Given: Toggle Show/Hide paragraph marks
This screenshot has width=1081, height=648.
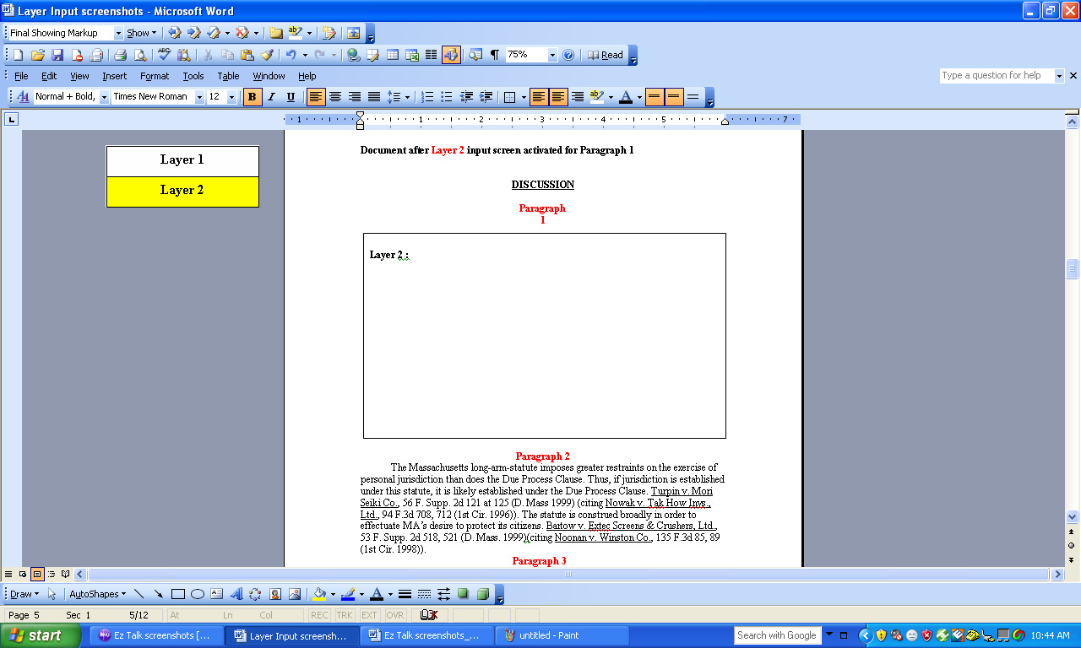Looking at the screenshot, I should click(x=495, y=55).
